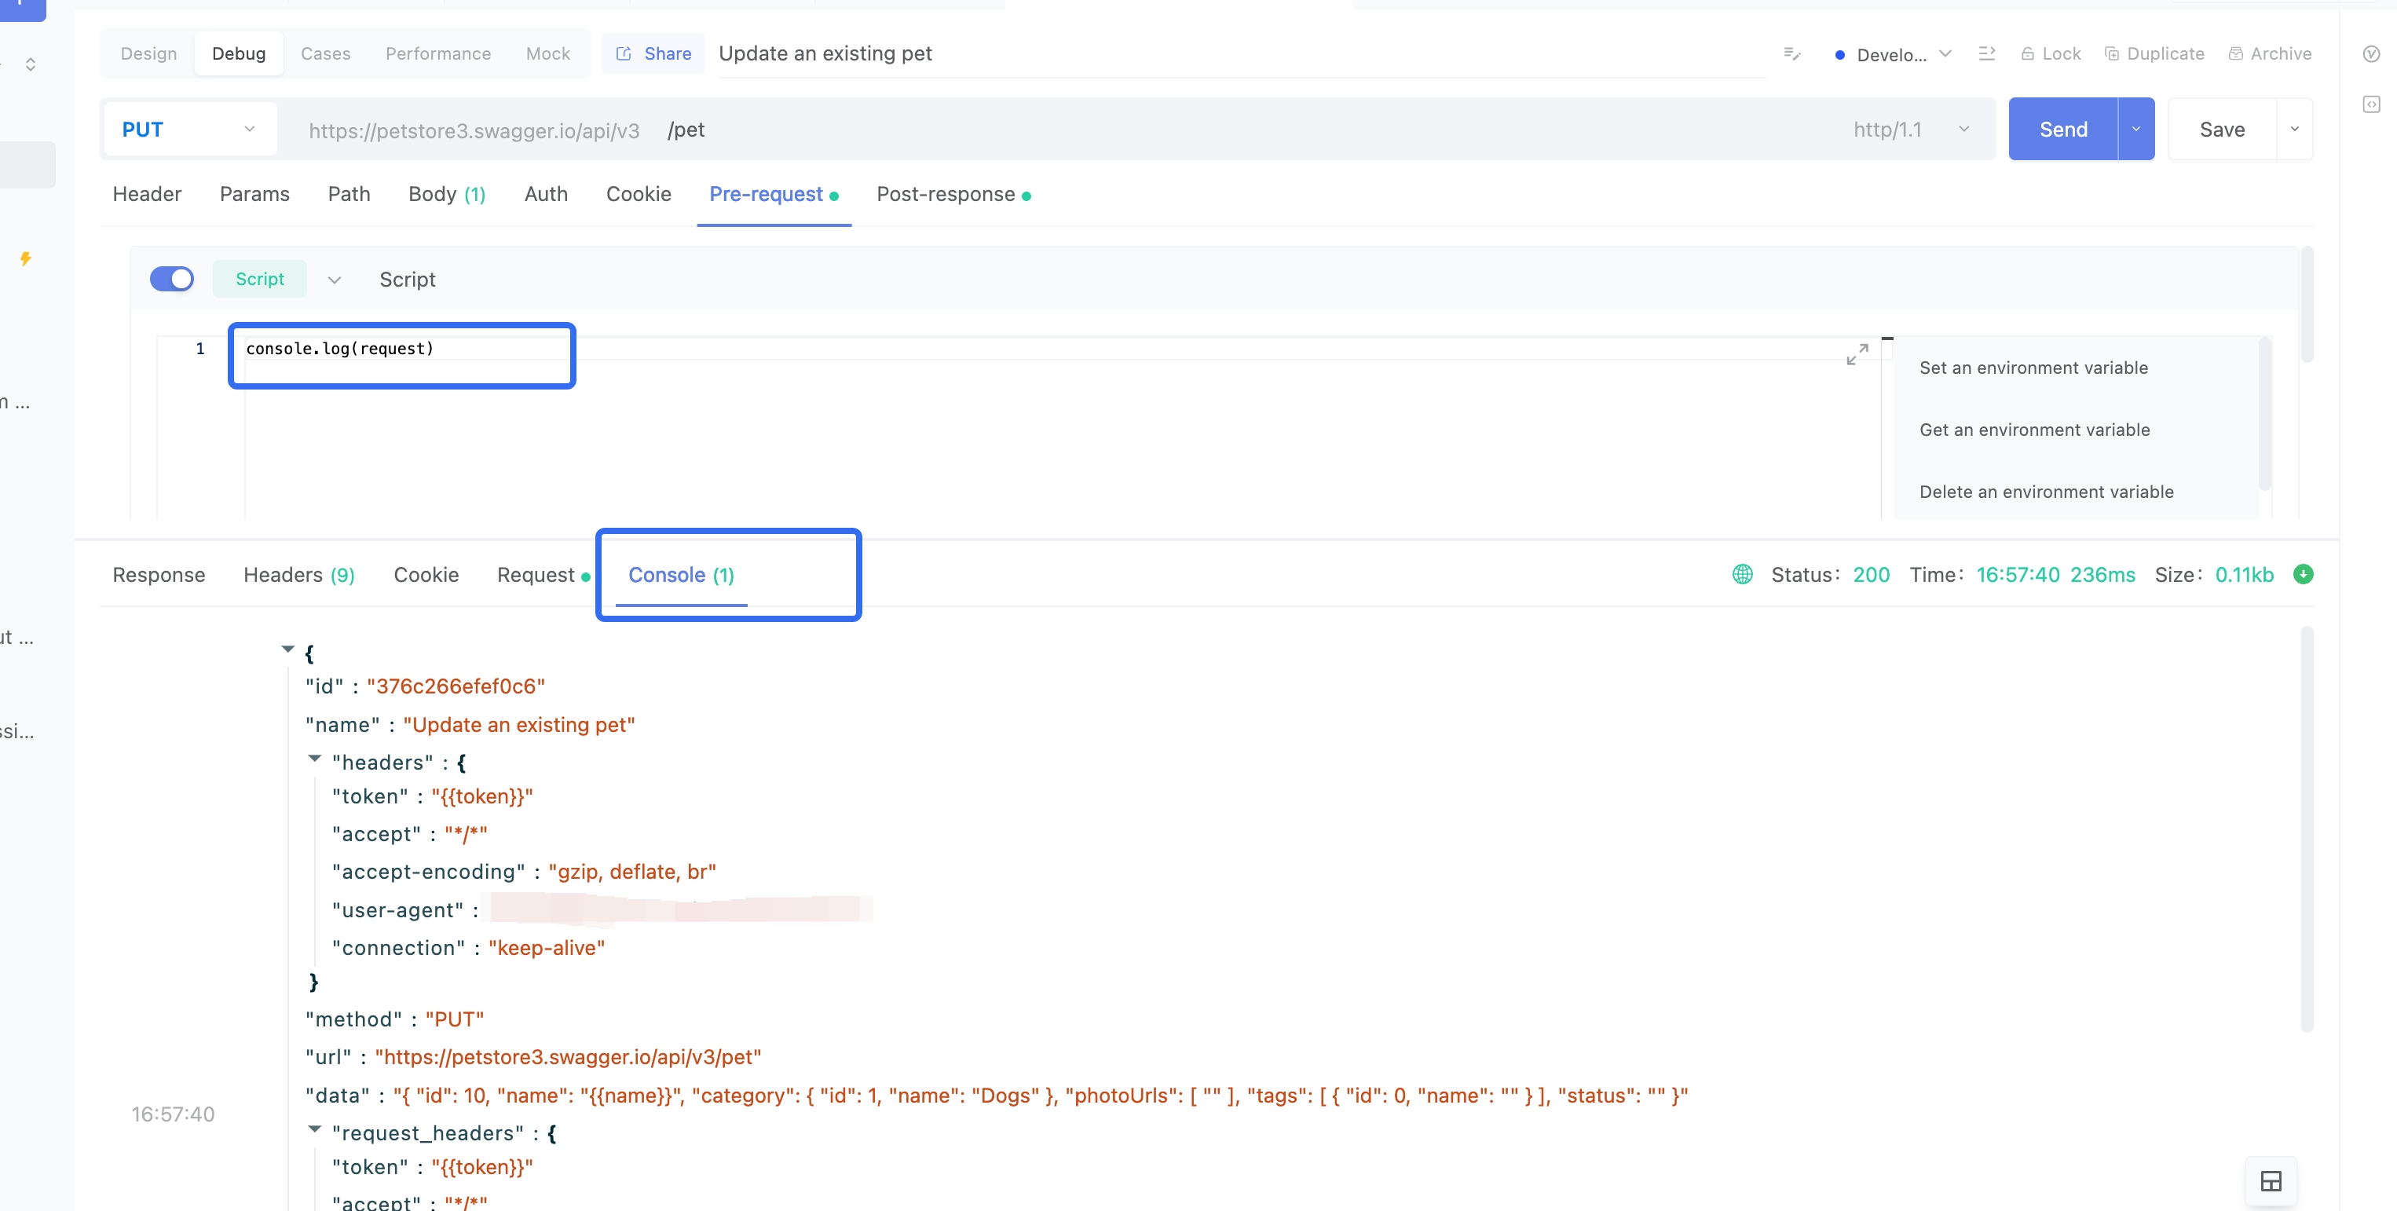Open the Header request tab
The height and width of the screenshot is (1211, 2397).
[147, 195]
